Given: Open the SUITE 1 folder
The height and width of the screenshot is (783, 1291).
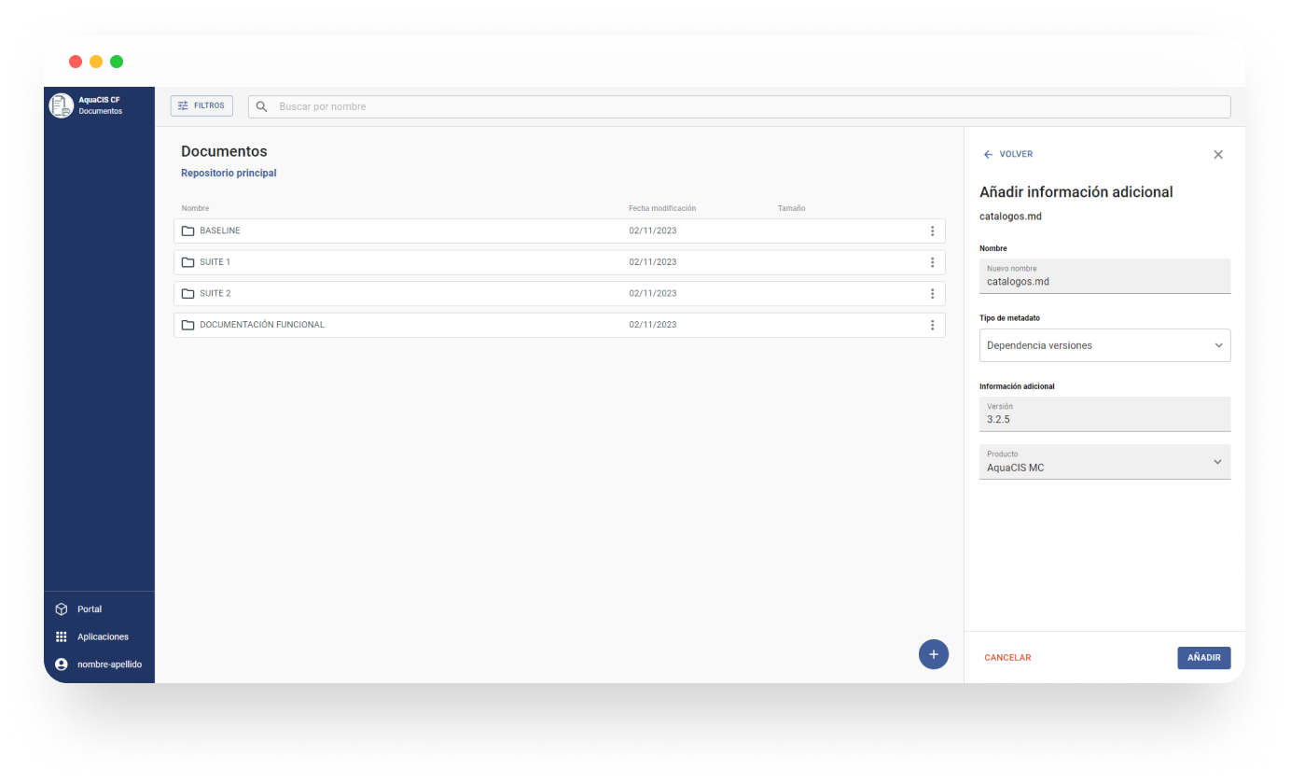Looking at the screenshot, I should 559,262.
